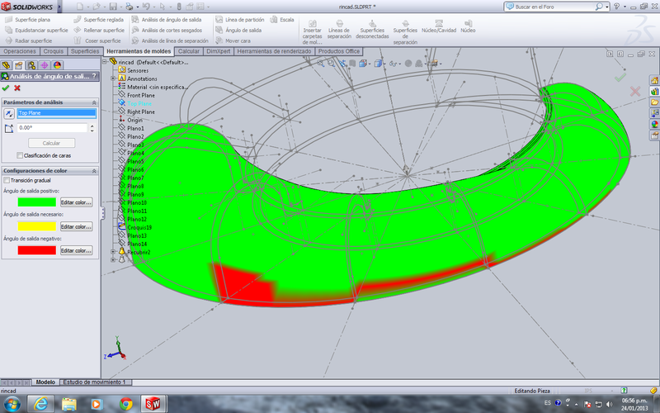The image size is (660, 413).
Task: Collapse the Configuraciones de color section
Action: pos(93,170)
